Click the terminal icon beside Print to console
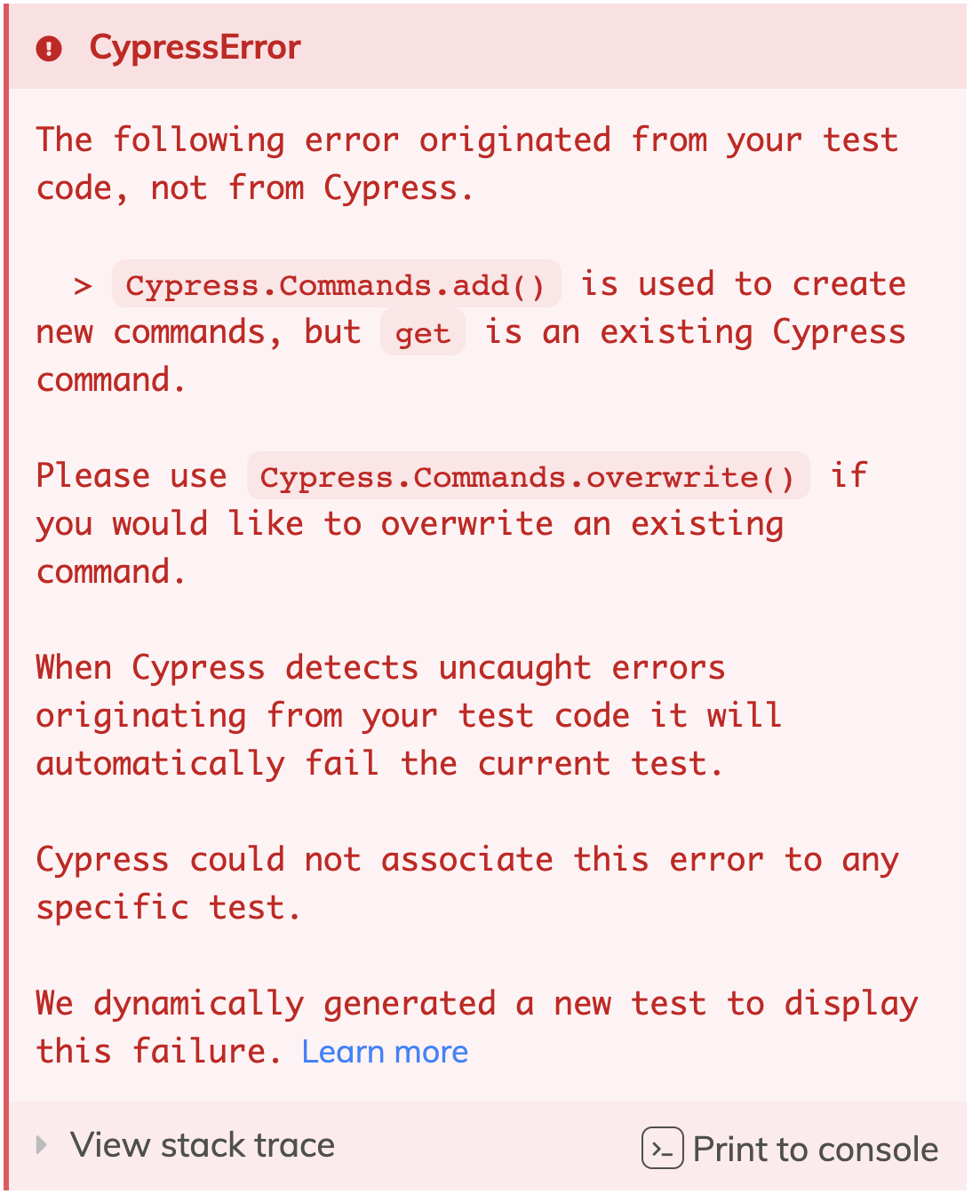The image size is (972, 1194). point(662,1148)
